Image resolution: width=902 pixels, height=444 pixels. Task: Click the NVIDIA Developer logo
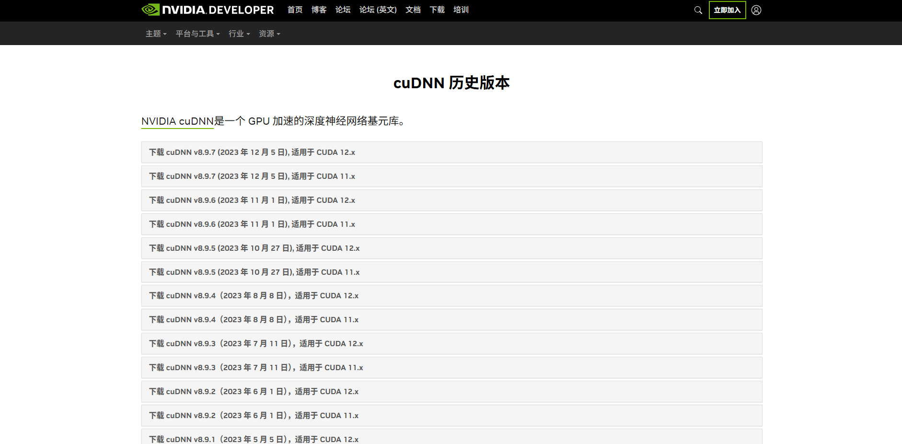206,10
